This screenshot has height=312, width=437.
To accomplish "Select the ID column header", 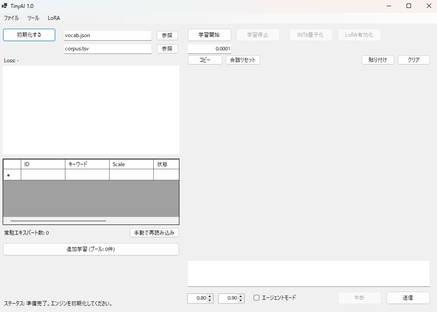I will tap(43, 164).
